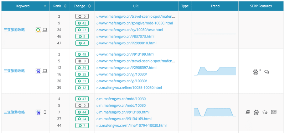Click Baidu paw icon next to desktop keyword row
This screenshot has width=285, height=133.
pos(38,71)
